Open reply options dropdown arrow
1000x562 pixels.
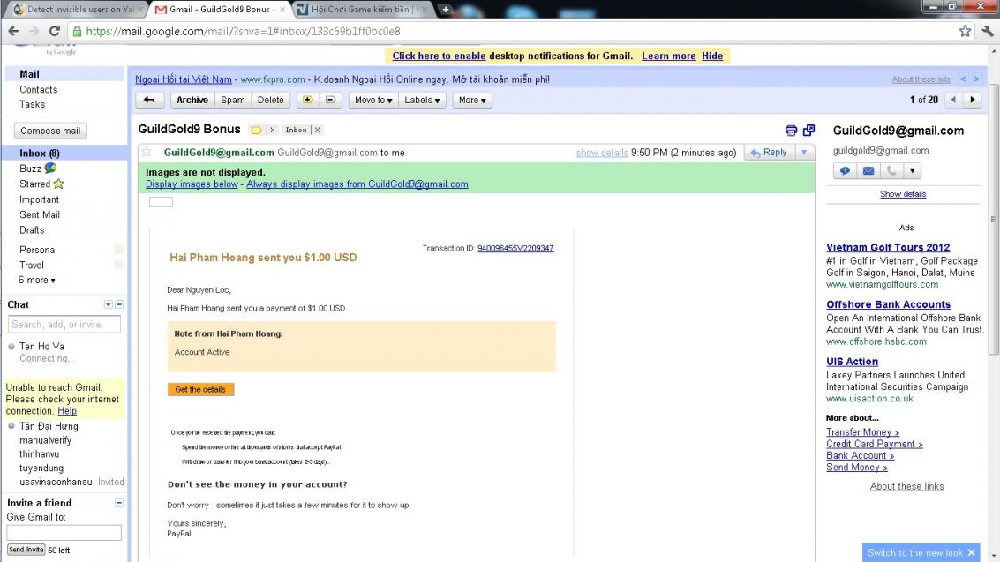click(x=804, y=153)
